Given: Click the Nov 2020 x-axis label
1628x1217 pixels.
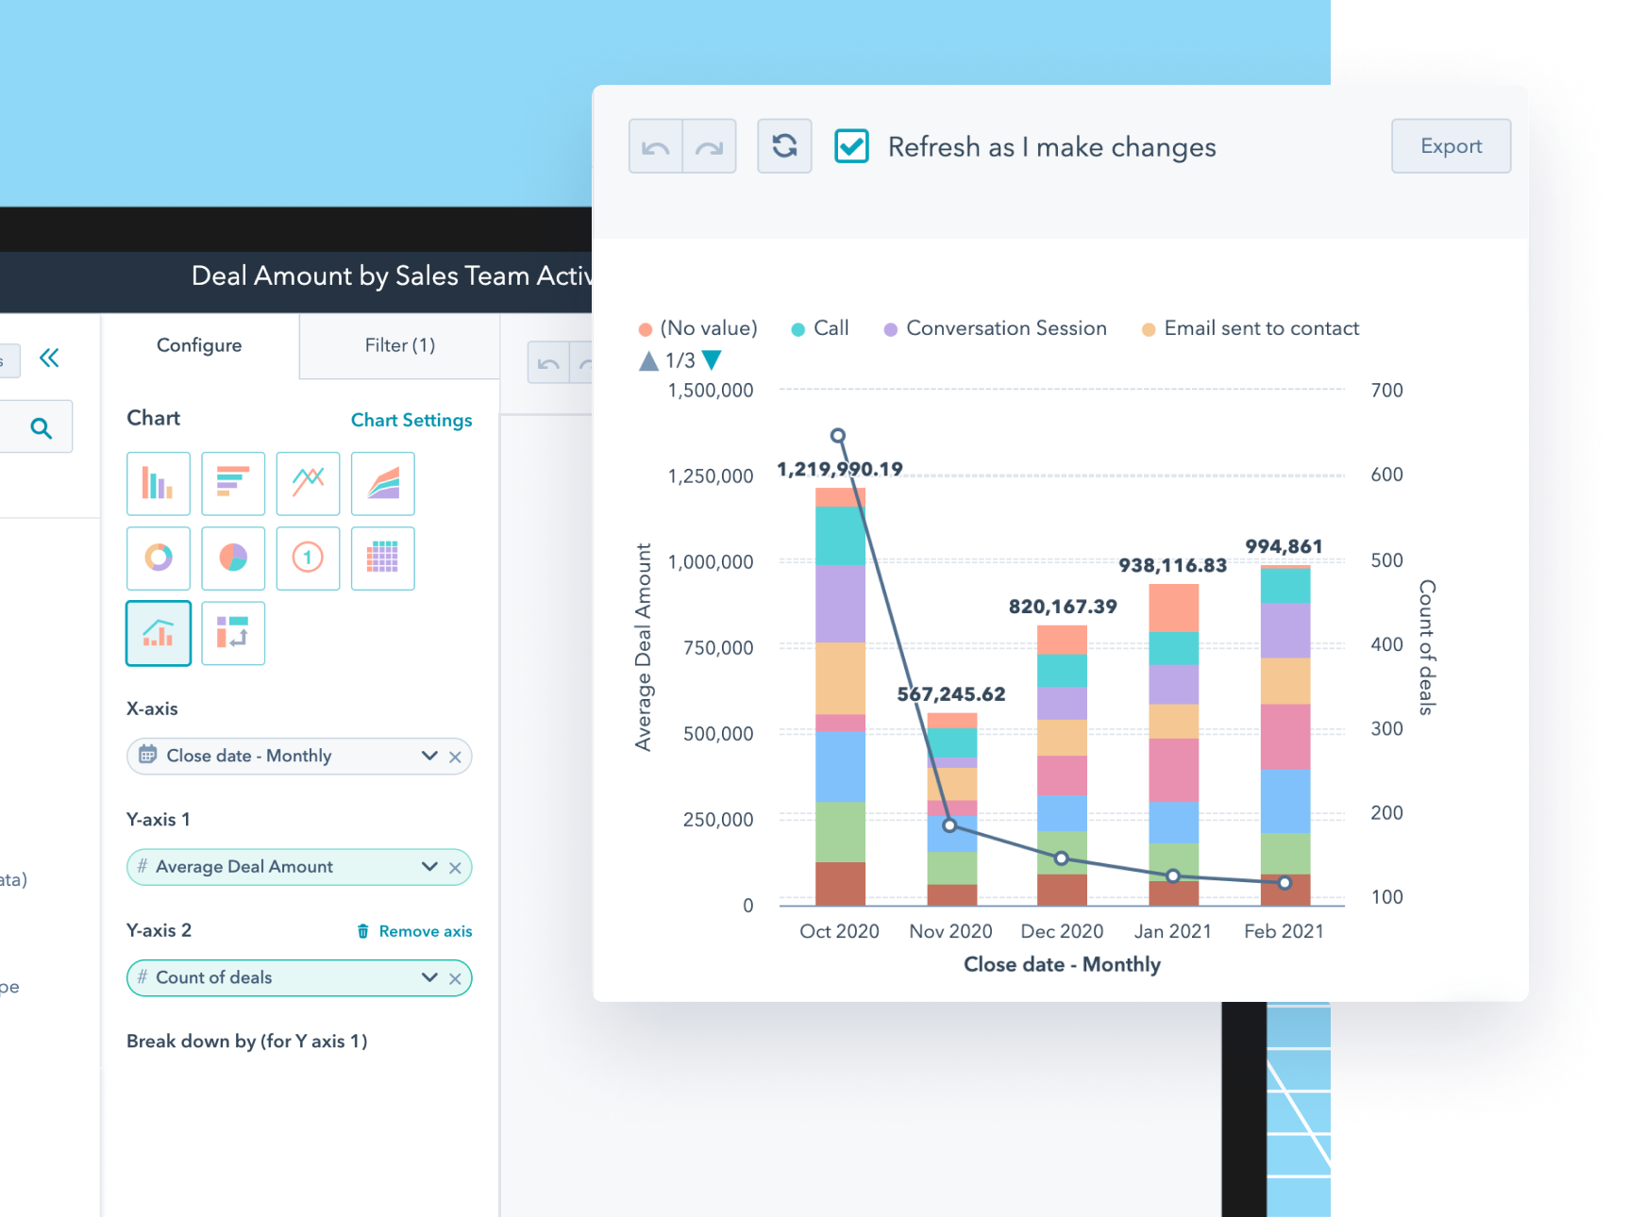Looking at the screenshot, I should pyautogui.click(x=950, y=931).
